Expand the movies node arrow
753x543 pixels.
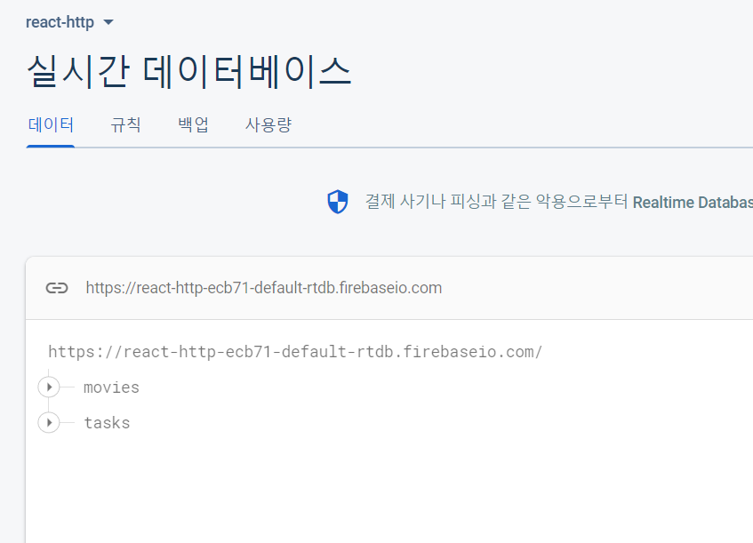(x=49, y=387)
